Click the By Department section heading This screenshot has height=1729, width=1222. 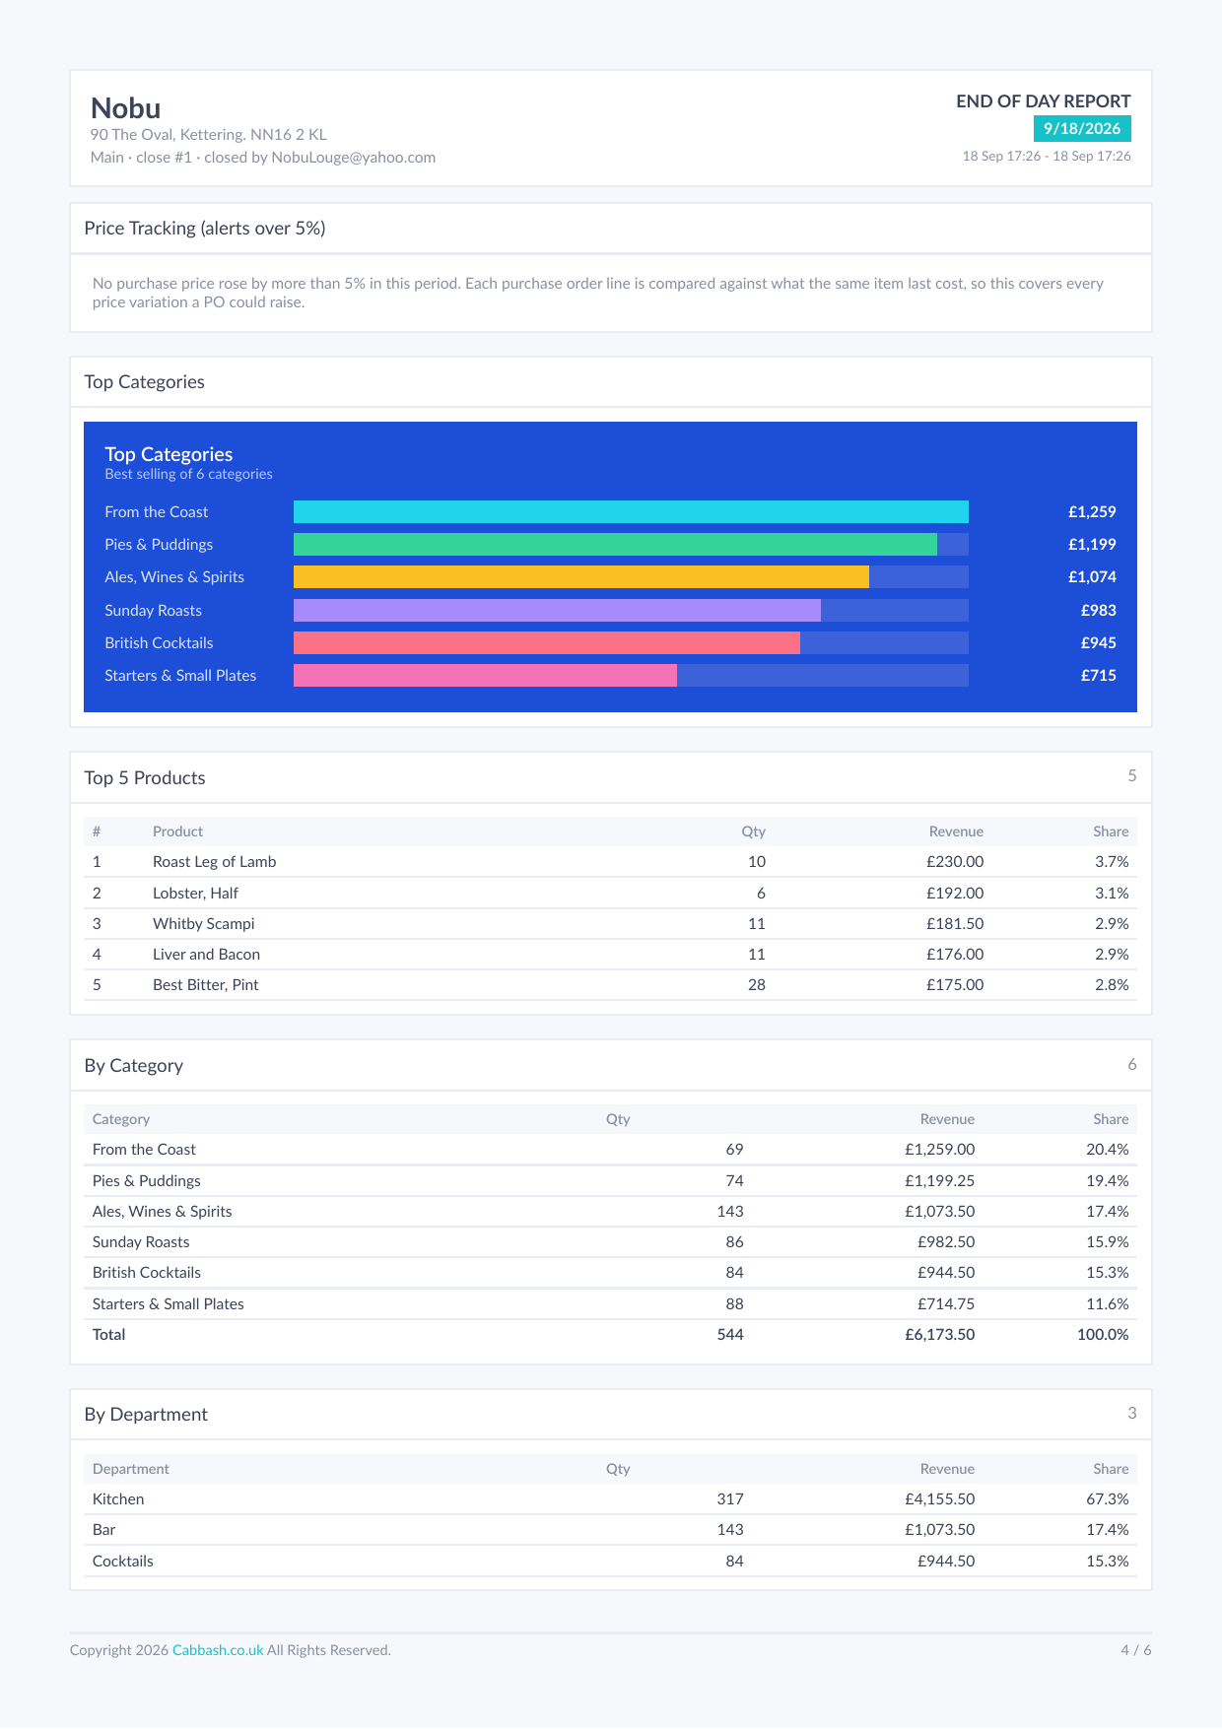146,1415
